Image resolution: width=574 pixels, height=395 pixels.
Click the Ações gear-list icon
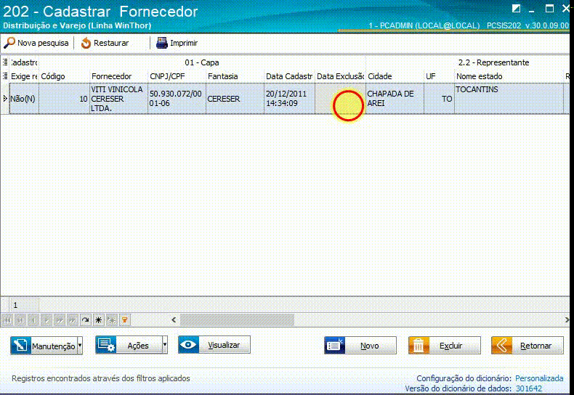106,345
